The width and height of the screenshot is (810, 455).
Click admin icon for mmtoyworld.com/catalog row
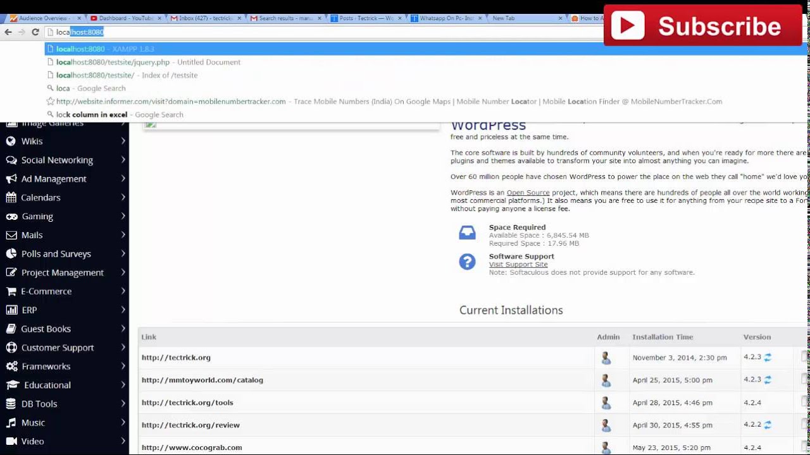606,380
